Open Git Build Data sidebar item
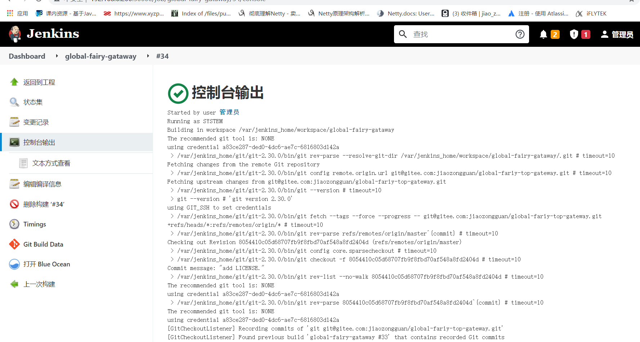 tap(43, 244)
